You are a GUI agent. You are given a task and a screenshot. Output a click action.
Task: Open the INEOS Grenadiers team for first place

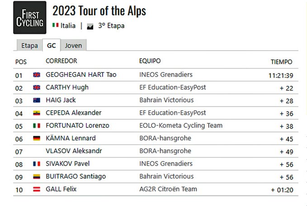(x=165, y=75)
